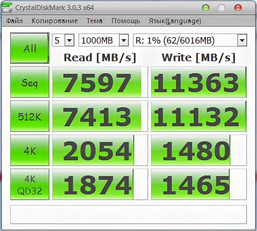Run all benchmarks with the All button
The image size is (257, 231).
point(30,48)
